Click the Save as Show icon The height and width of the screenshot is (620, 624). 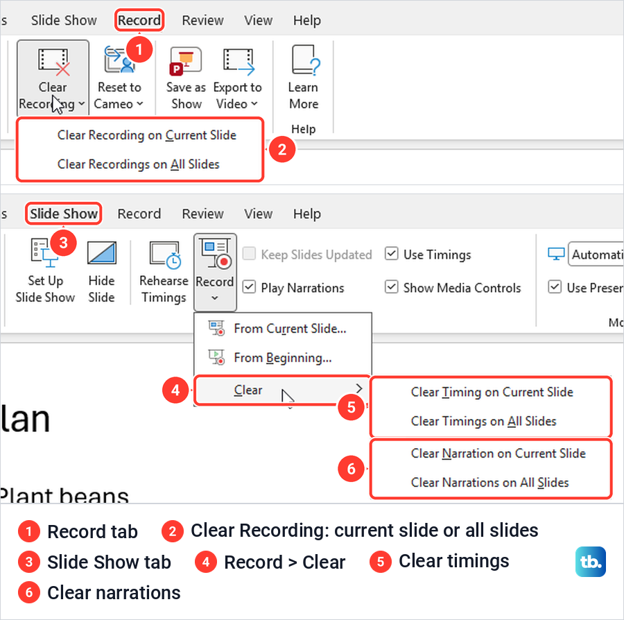point(185,61)
